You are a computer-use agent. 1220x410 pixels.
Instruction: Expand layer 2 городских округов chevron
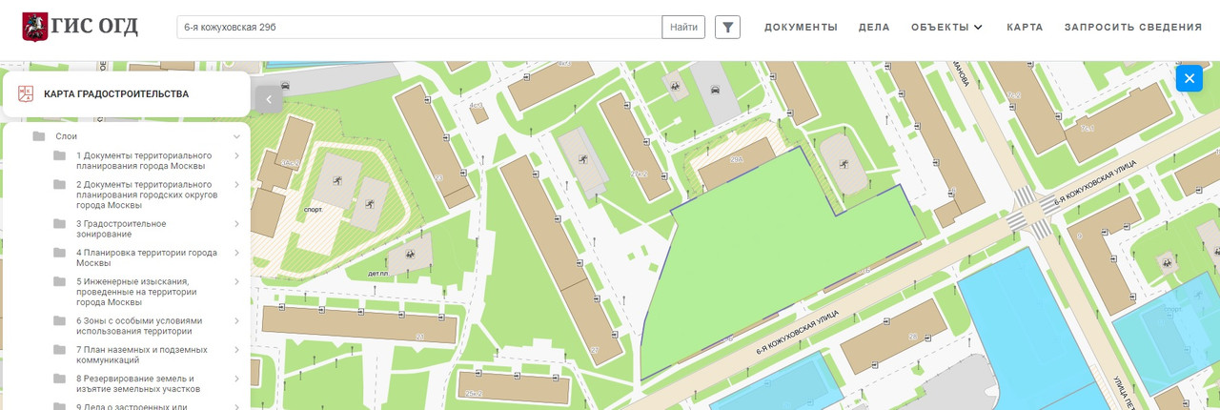point(236,185)
